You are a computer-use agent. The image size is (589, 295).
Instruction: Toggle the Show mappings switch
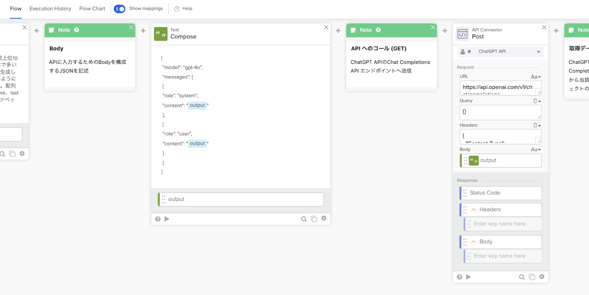[120, 8]
